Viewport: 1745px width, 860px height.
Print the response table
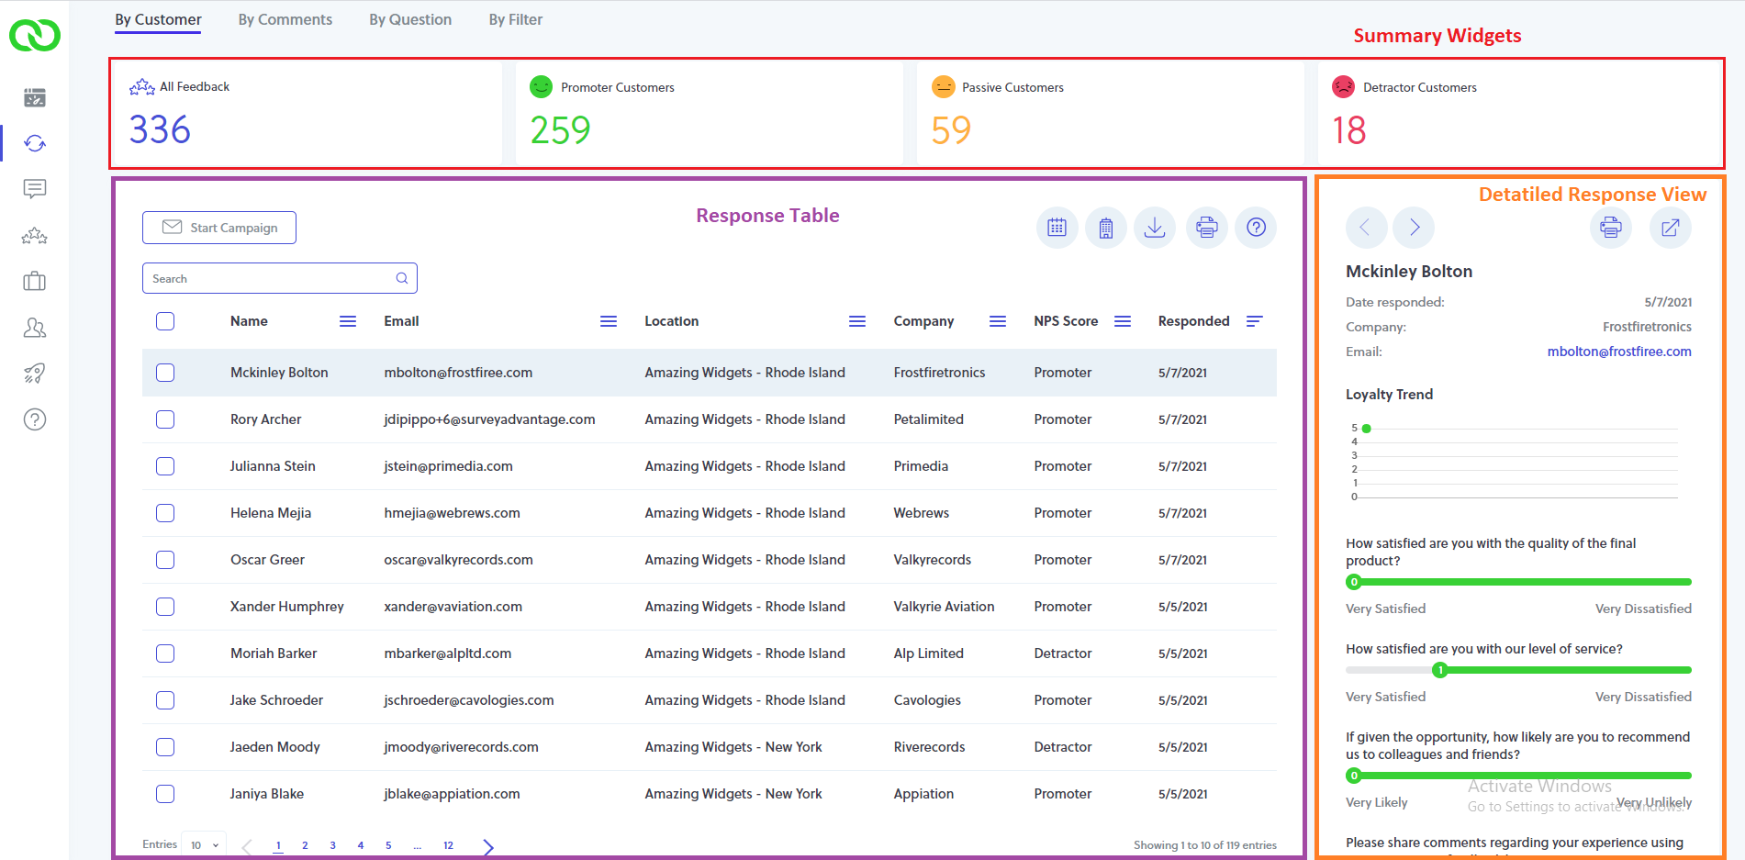1207,228
